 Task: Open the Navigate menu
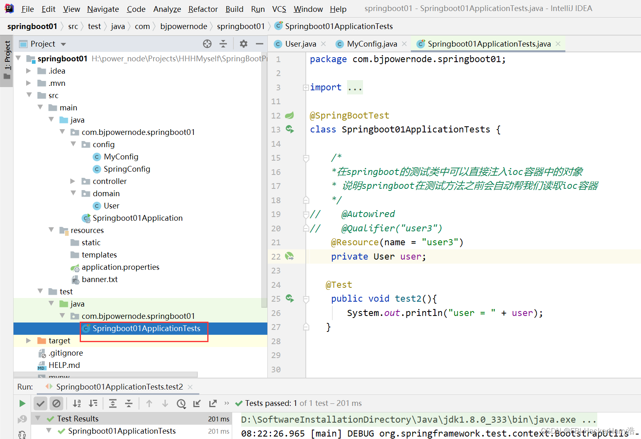click(103, 9)
